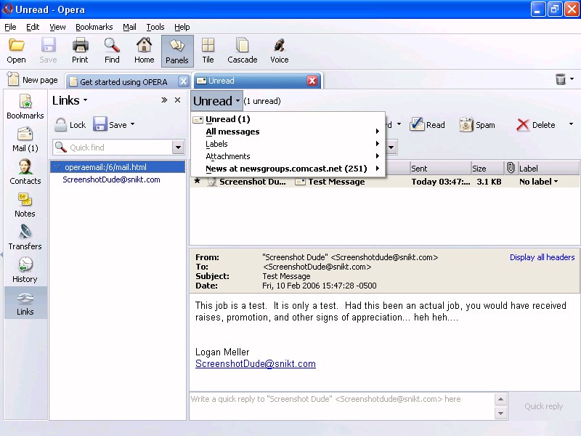
Task: Open the Bookmarks panel in sidebar
Action: pyautogui.click(x=25, y=107)
